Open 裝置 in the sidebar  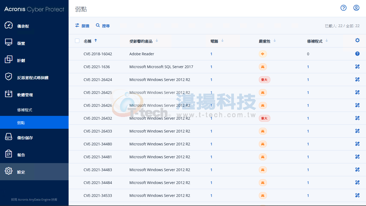pos(34,43)
